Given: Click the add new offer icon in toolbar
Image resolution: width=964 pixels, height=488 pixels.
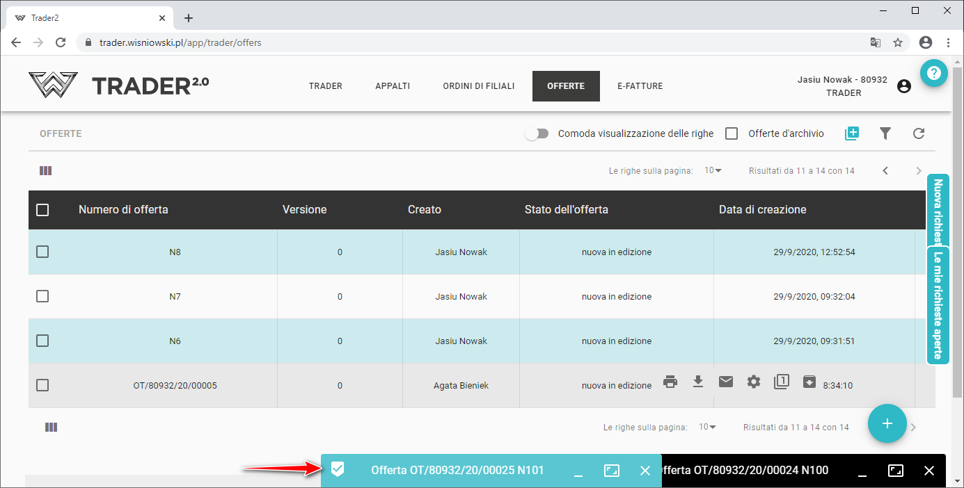Looking at the screenshot, I should pyautogui.click(x=852, y=133).
